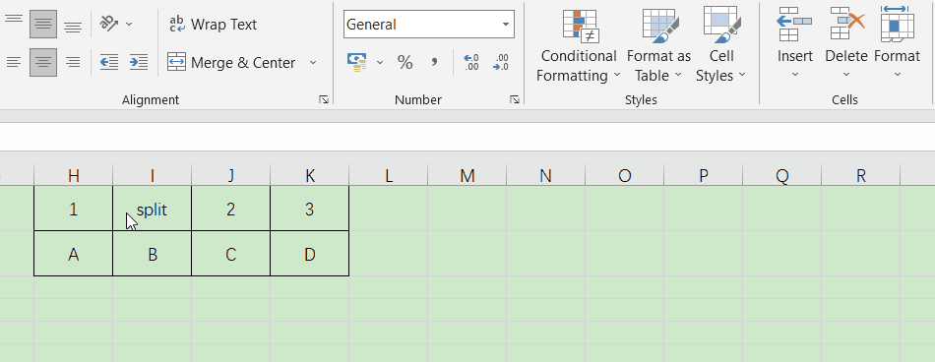Viewport: 935px width, 362px height.
Task: Increase indent icon
Action: click(139, 62)
